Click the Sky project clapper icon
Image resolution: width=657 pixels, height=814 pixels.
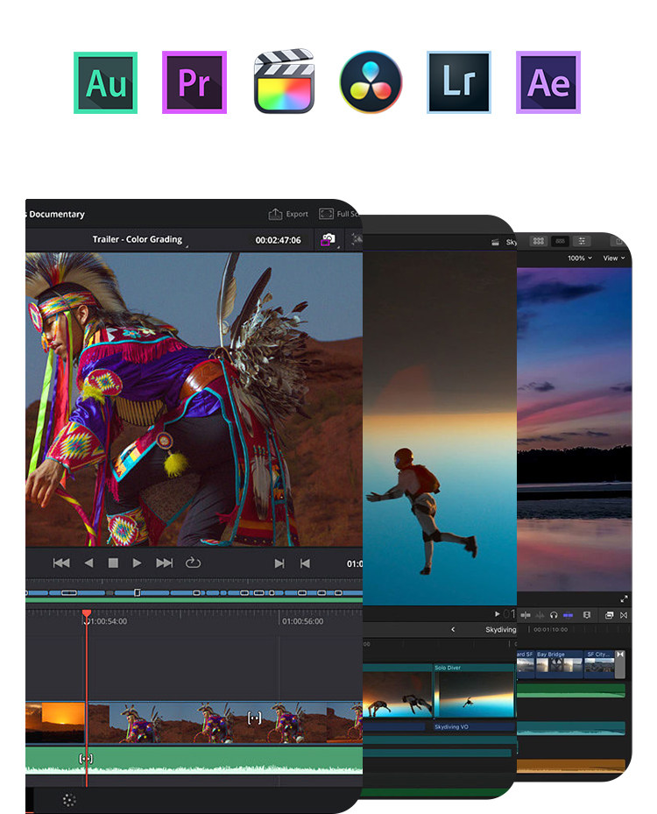click(x=495, y=242)
